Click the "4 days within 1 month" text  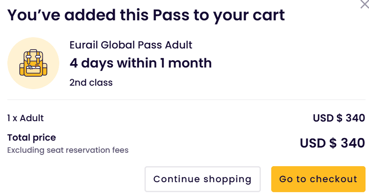[x=141, y=63]
